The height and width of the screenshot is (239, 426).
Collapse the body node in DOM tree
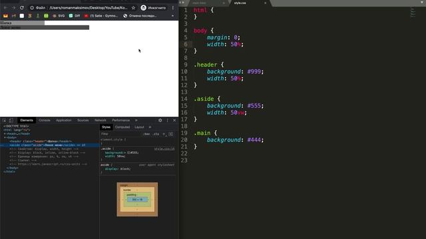click(x=5, y=137)
